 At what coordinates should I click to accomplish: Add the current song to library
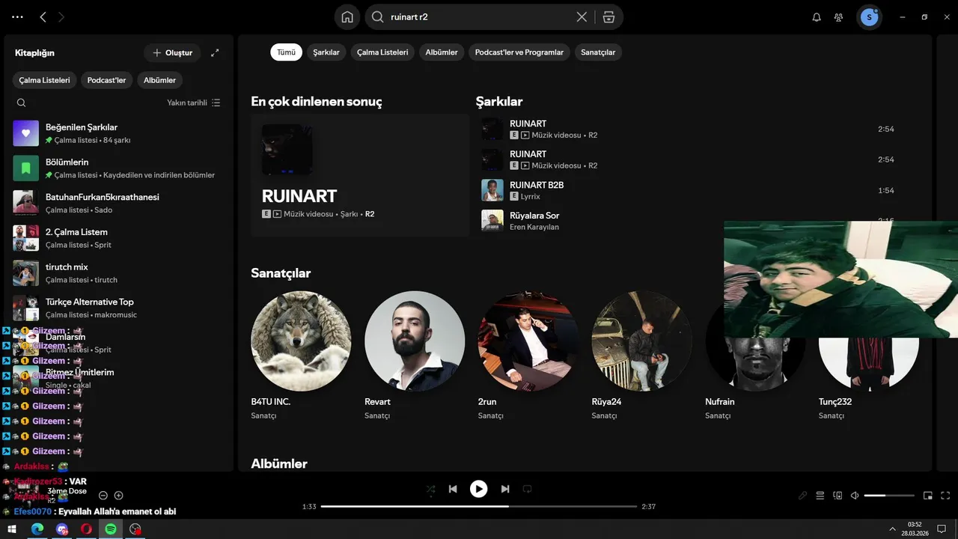click(118, 496)
